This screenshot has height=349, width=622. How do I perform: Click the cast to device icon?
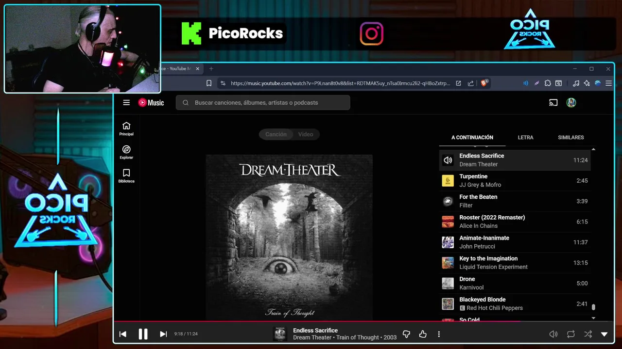pyautogui.click(x=553, y=102)
